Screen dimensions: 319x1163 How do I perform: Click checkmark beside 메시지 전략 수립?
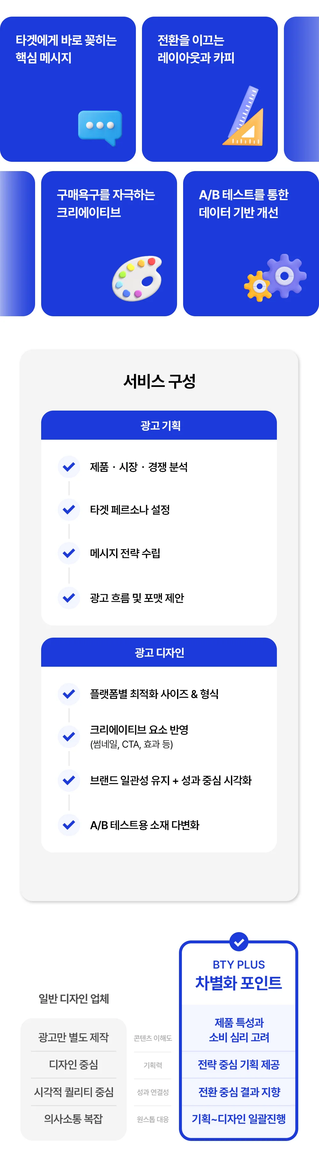pyautogui.click(x=69, y=553)
